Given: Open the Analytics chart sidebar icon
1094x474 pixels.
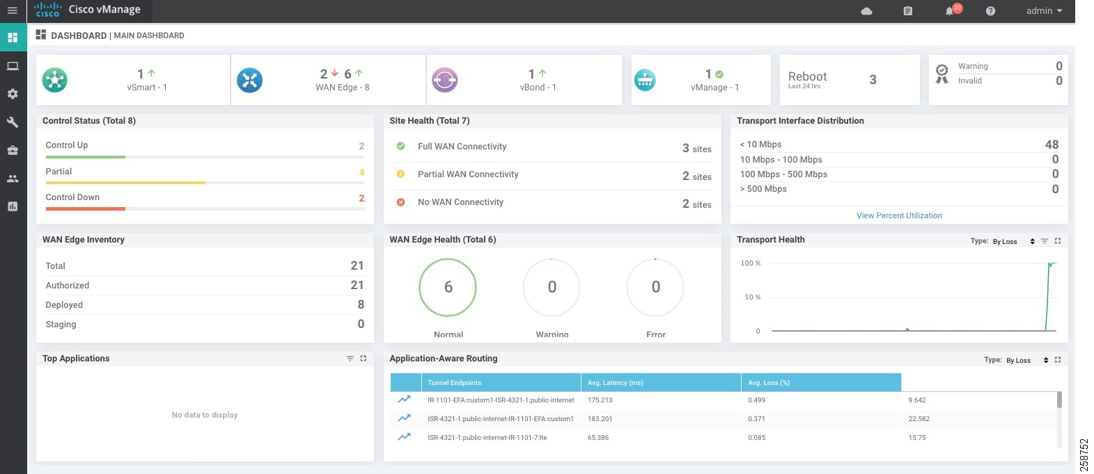Looking at the screenshot, I should pyautogui.click(x=13, y=206).
